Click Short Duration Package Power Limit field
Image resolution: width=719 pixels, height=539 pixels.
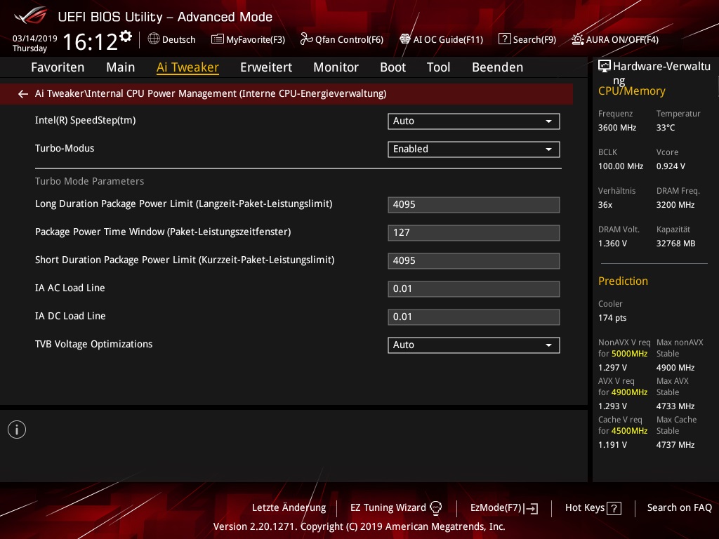click(x=474, y=261)
